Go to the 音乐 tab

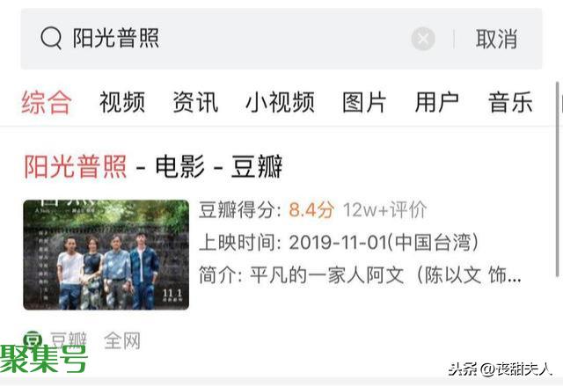click(x=510, y=102)
